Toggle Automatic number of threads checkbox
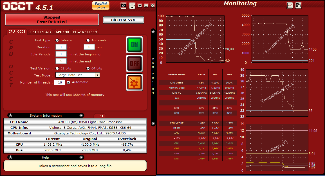The height and width of the screenshot is (176, 325). [69, 82]
